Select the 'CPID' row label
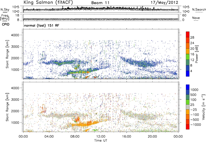This screenshot has width=206, height=142. click(x=5, y=24)
